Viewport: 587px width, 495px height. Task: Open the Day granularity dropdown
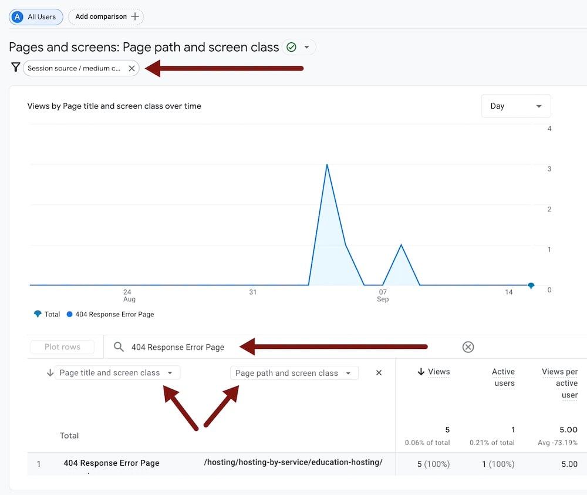(x=515, y=106)
